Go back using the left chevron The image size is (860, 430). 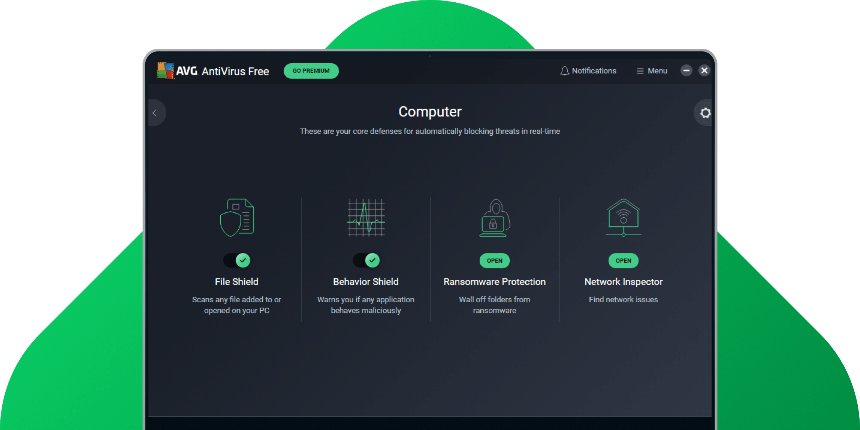(x=155, y=113)
